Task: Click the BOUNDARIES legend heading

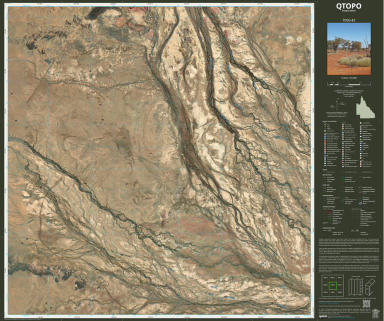Action: [327, 175]
